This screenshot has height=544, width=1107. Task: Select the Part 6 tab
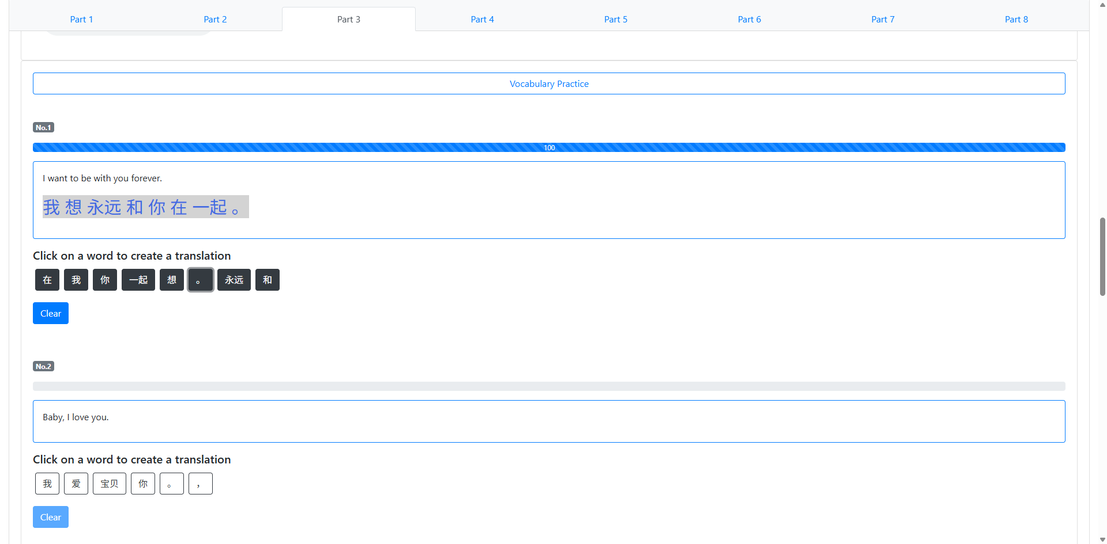tap(749, 19)
